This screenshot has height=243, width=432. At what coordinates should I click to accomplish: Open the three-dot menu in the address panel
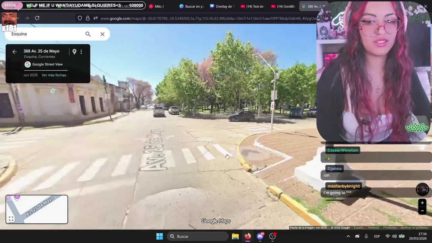click(81, 52)
